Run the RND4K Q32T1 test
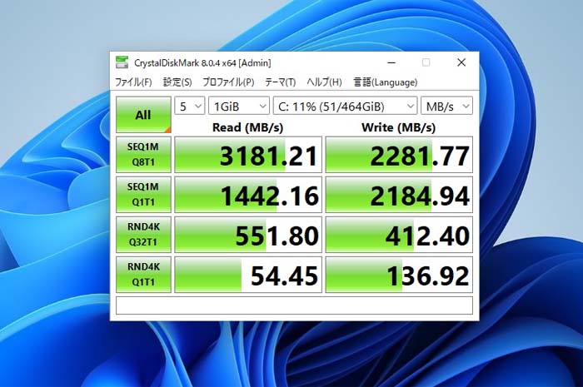 [x=143, y=235]
